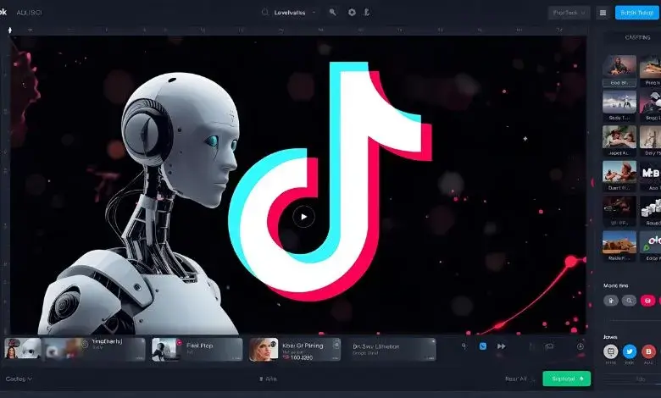Click the blue Twitter share icon
The height and width of the screenshot is (398, 661).
click(x=630, y=351)
